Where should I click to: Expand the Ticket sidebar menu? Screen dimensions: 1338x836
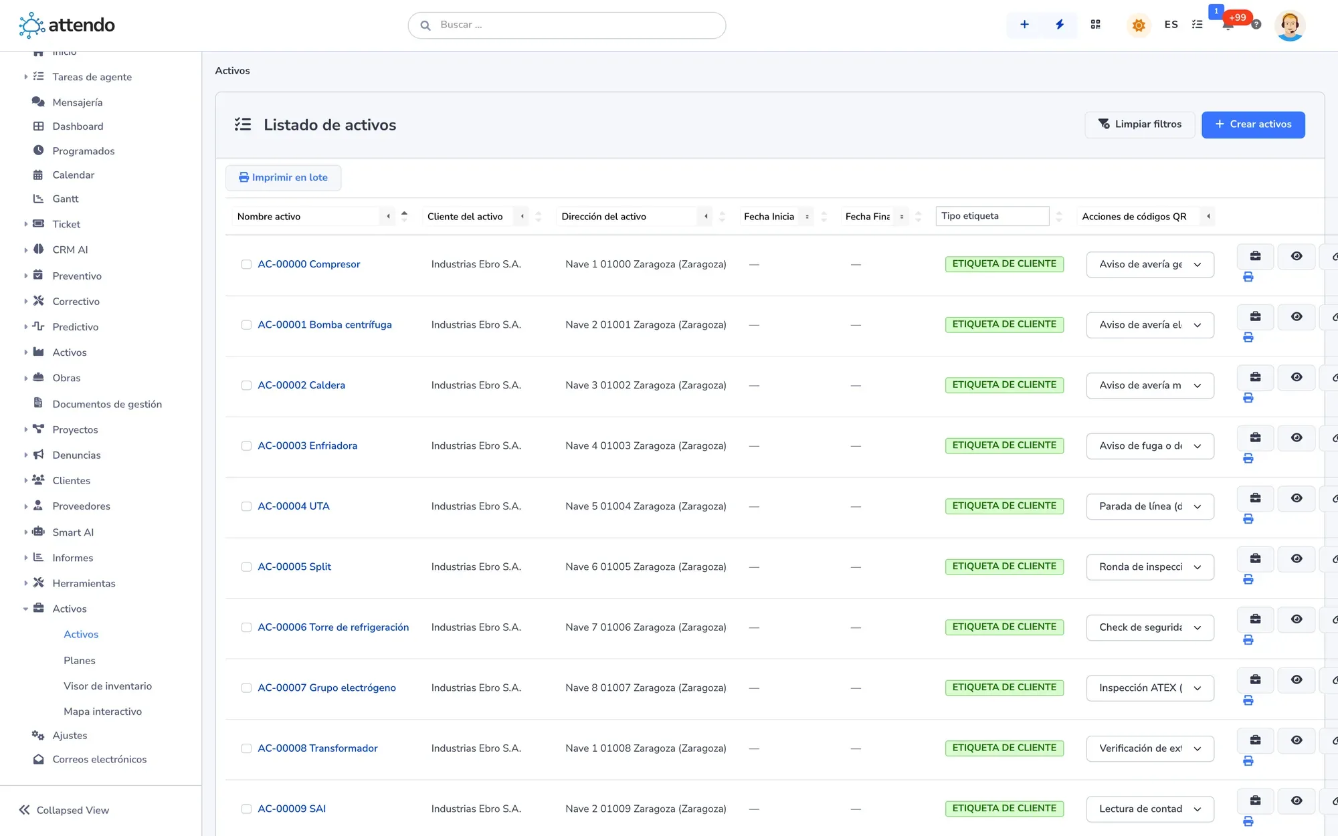tap(66, 224)
